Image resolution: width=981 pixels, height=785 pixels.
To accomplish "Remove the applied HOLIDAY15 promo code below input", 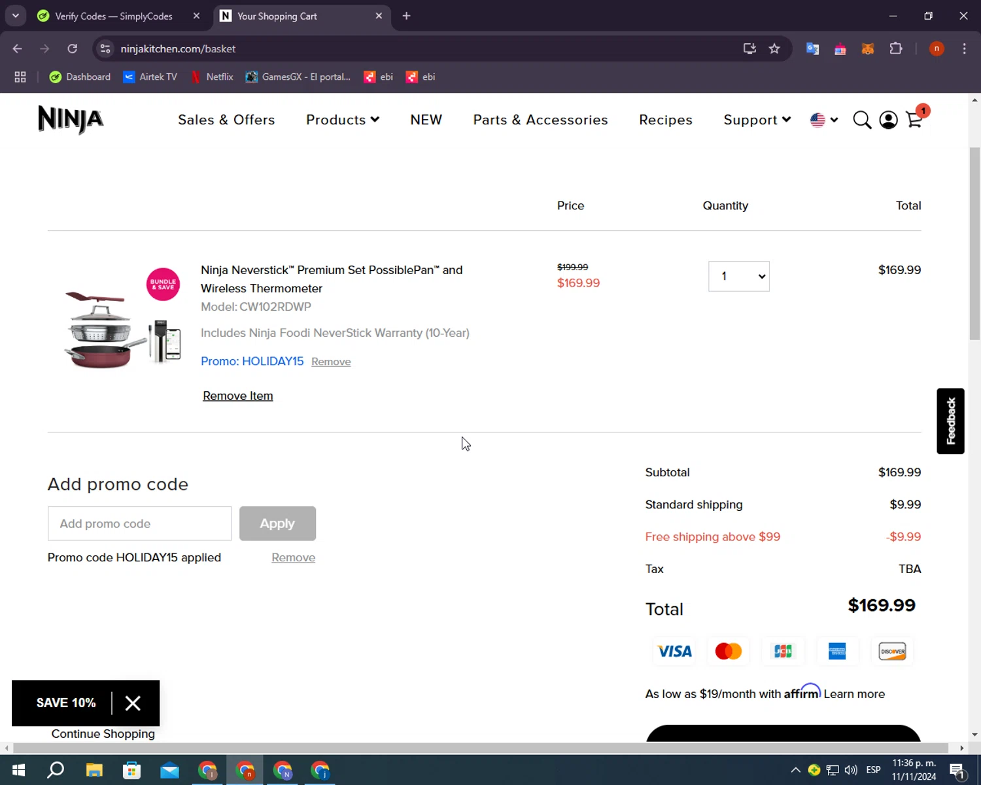I will (294, 557).
